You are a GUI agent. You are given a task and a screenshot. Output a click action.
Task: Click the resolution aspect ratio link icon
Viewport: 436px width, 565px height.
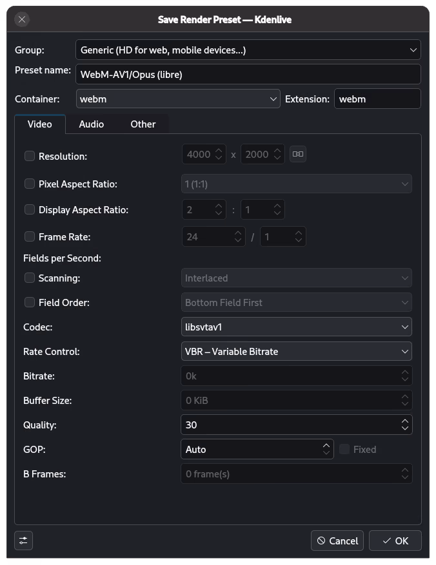tap(297, 154)
